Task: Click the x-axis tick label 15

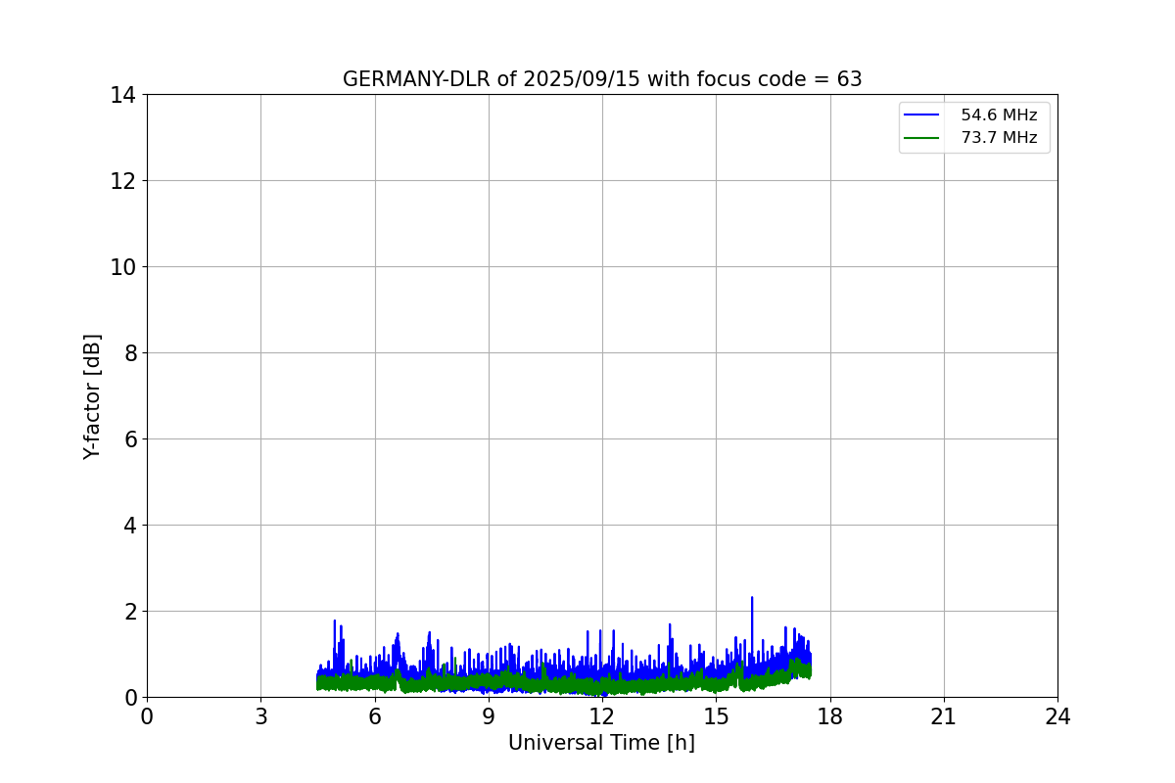Action: (716, 716)
